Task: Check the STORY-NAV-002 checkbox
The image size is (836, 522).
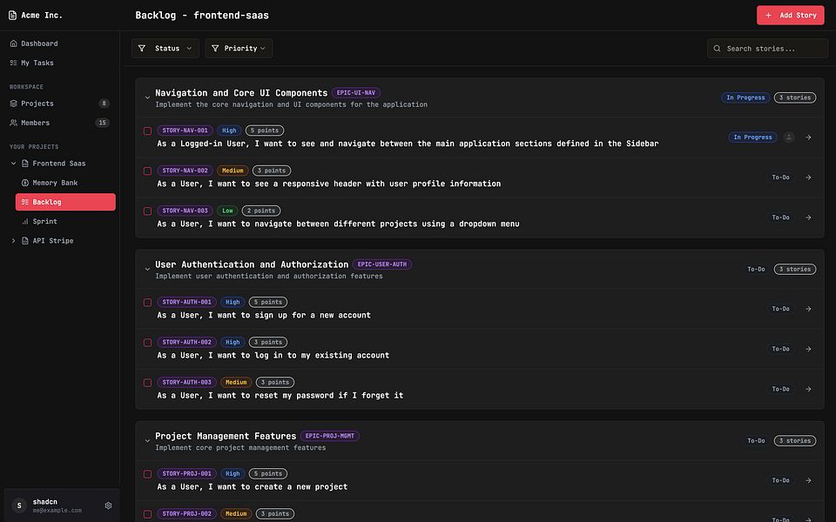Action: pos(148,171)
